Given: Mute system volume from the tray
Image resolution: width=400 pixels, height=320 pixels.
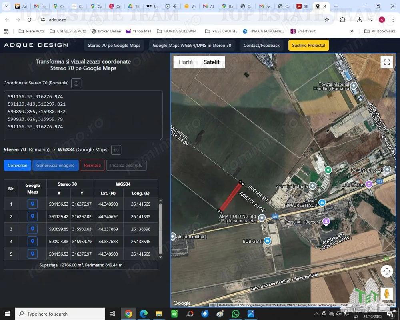Looking at the screenshot, I should (x=340, y=314).
